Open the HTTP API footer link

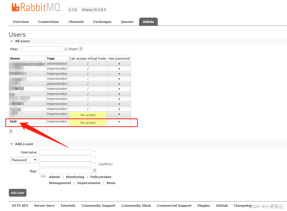20,205
